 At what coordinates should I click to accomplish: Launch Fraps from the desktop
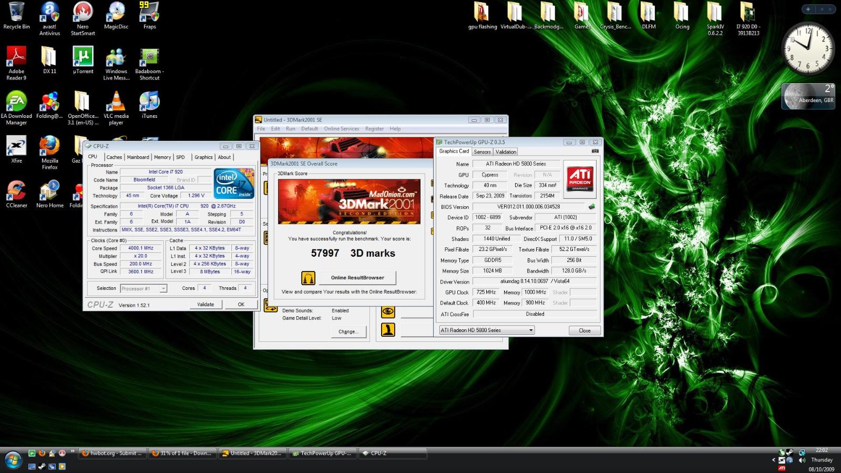(x=149, y=16)
